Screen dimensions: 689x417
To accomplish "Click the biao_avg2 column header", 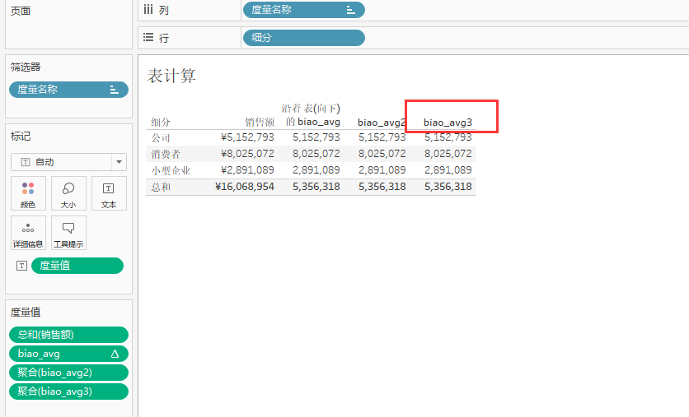I will pyautogui.click(x=382, y=123).
